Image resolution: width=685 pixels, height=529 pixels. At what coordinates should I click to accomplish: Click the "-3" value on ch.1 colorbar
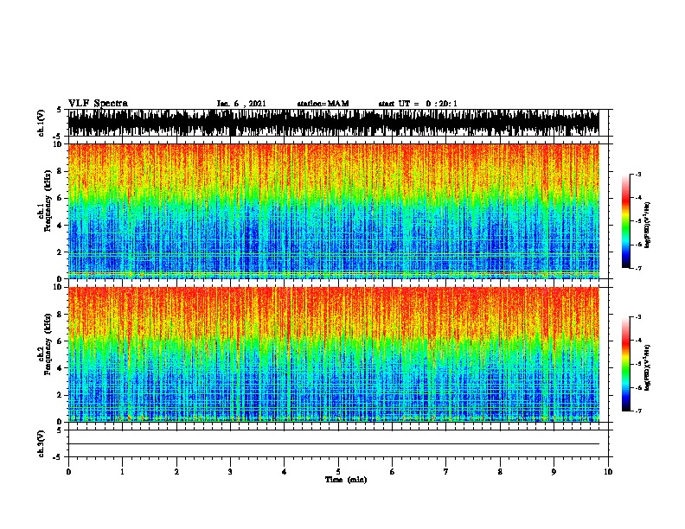pyautogui.click(x=638, y=174)
